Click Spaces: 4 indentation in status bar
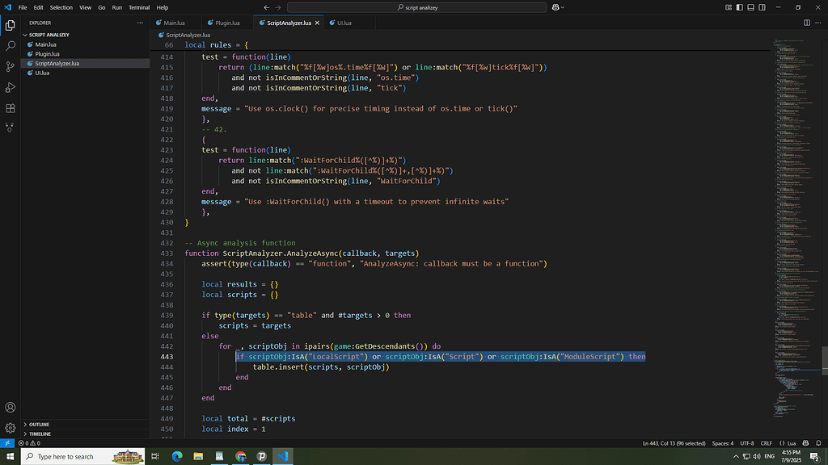This screenshot has height=465, width=828. (722, 443)
